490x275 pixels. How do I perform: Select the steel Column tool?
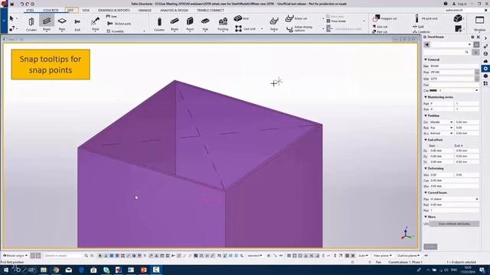(31, 24)
